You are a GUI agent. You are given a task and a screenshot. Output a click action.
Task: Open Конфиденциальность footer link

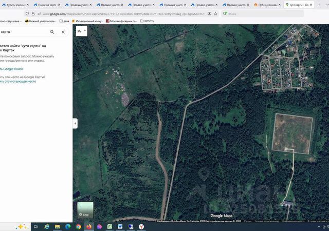point(293,221)
